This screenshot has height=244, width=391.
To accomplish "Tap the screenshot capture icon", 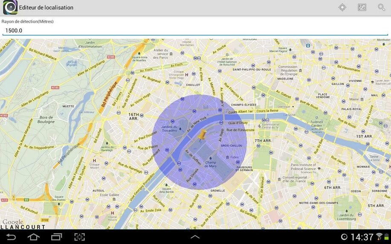I will [x=79, y=237].
